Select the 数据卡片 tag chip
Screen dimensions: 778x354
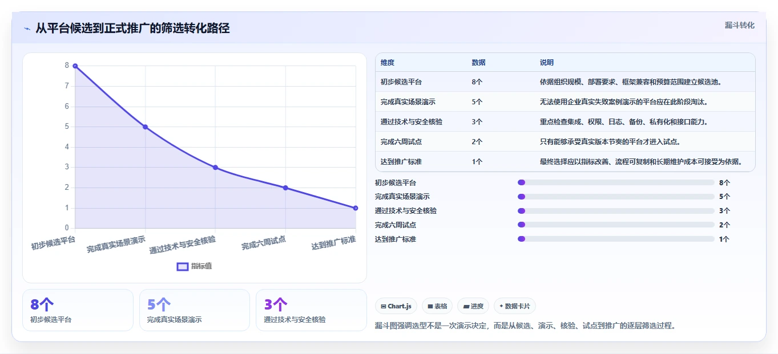tap(514, 306)
